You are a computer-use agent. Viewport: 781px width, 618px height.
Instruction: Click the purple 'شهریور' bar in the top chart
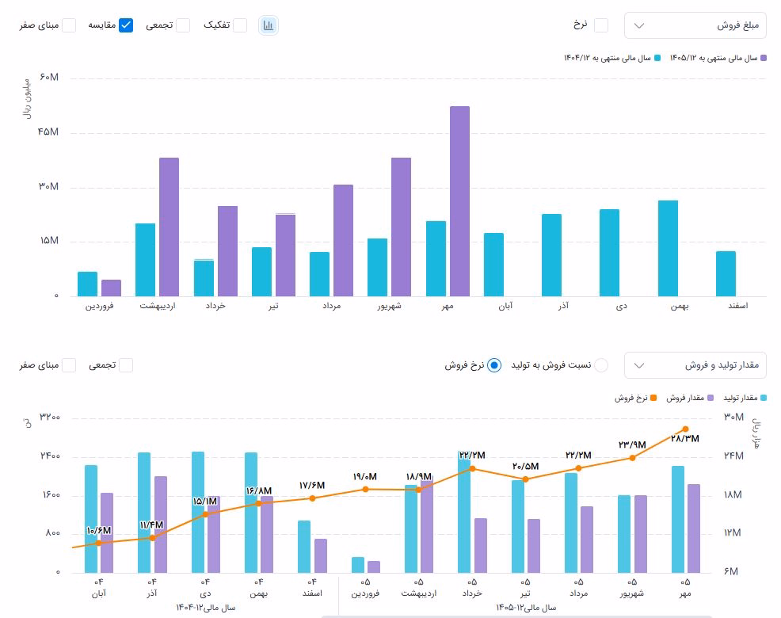402,227
